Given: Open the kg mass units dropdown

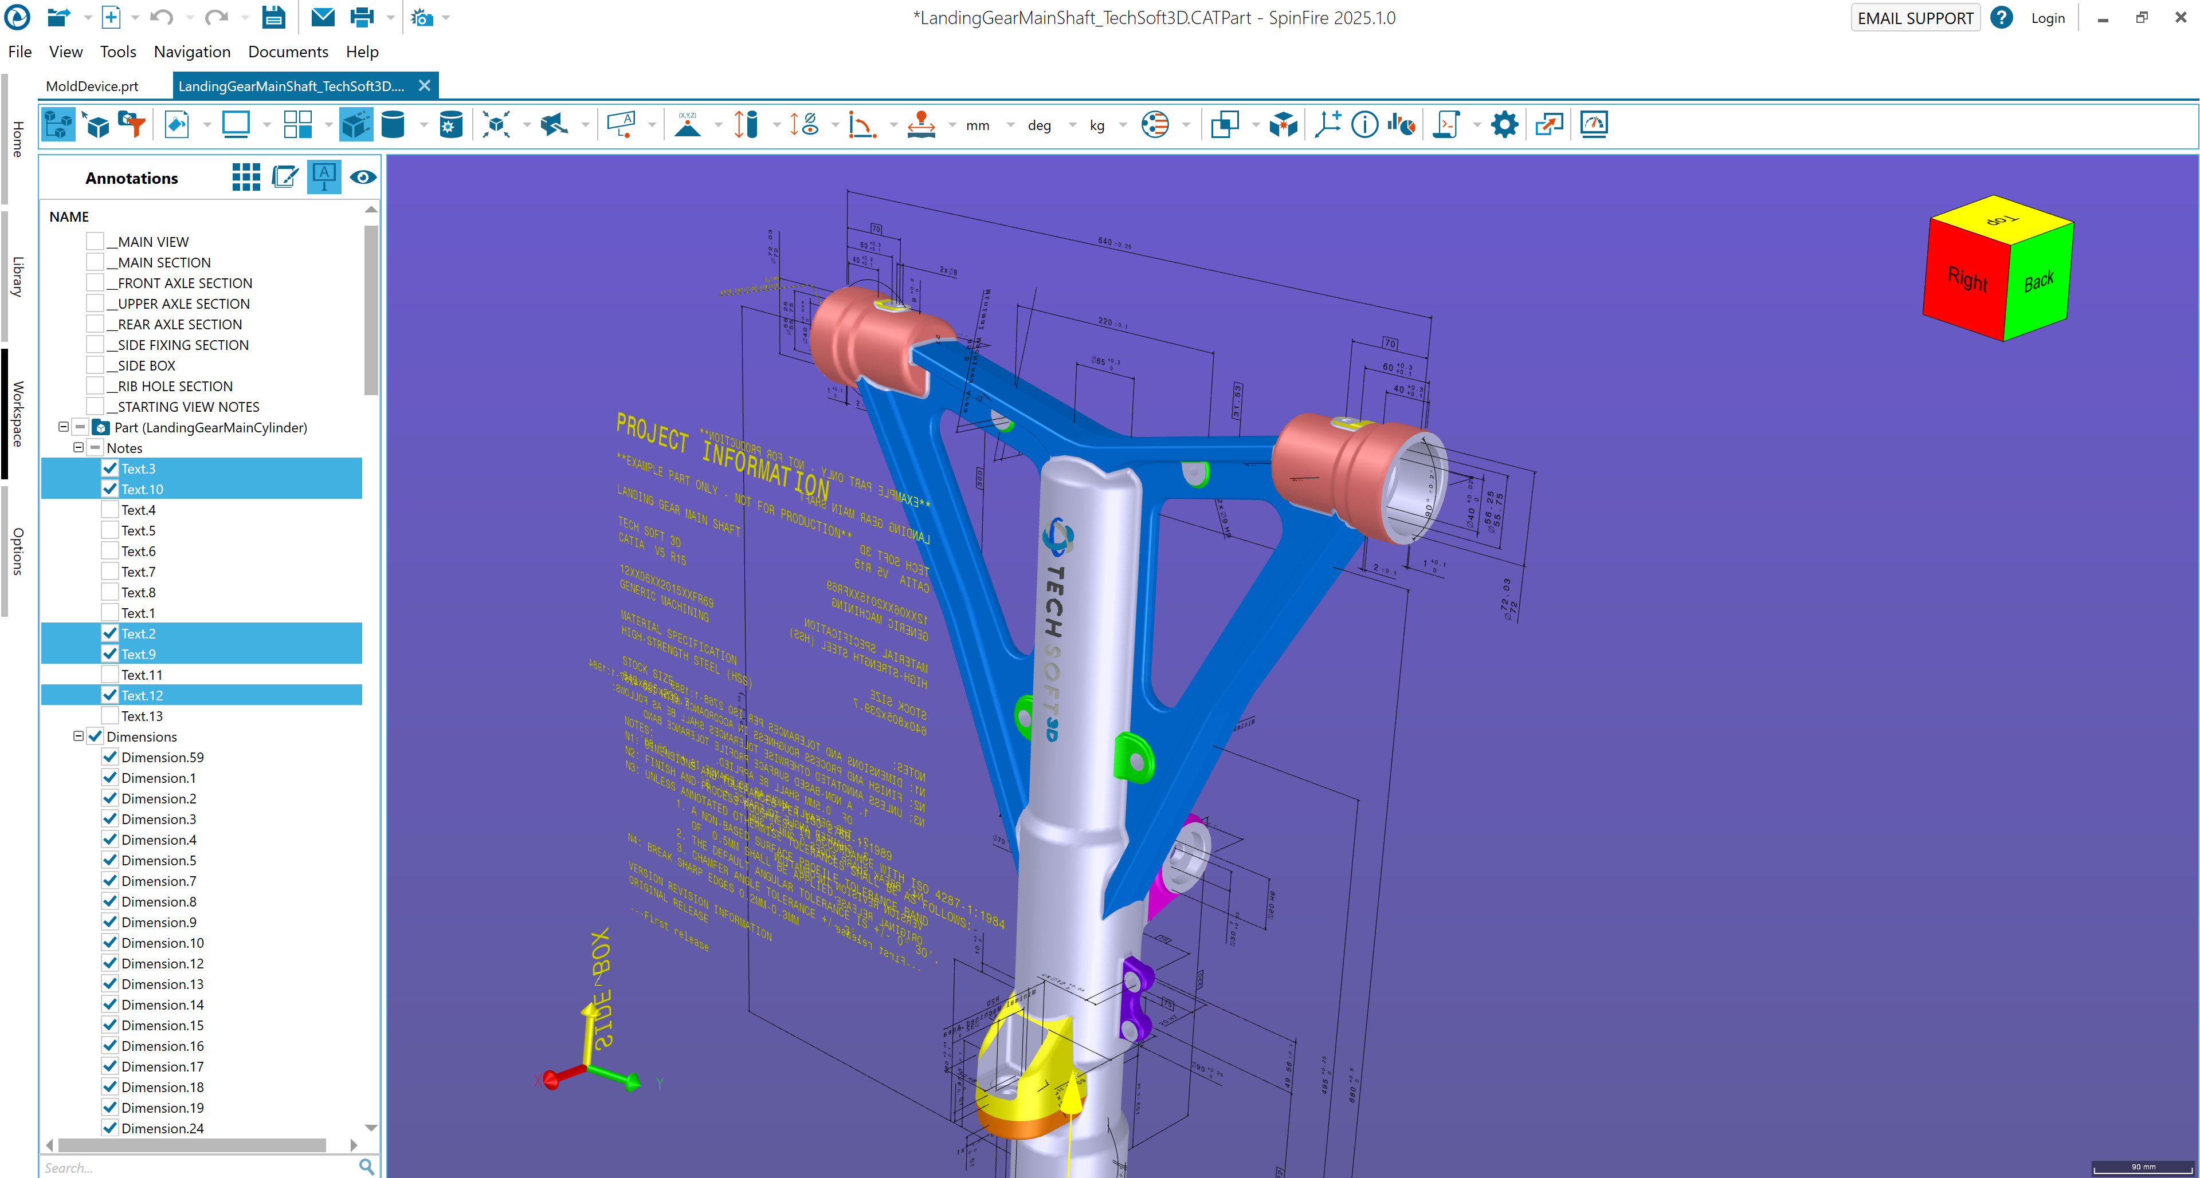Looking at the screenshot, I should click(1122, 125).
